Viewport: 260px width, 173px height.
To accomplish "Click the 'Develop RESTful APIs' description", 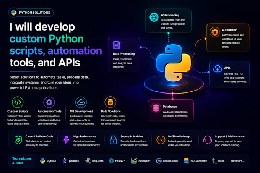I will click(x=235, y=78).
